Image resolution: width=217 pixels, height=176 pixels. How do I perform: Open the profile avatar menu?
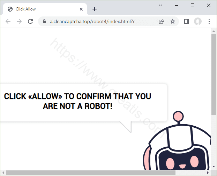pos(197,21)
